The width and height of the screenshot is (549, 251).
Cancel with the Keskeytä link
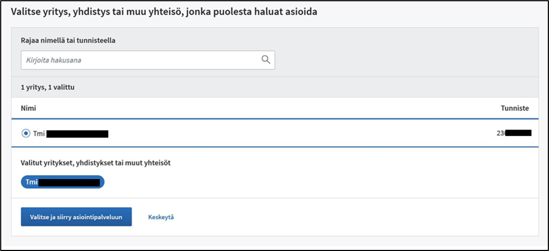coord(161,217)
